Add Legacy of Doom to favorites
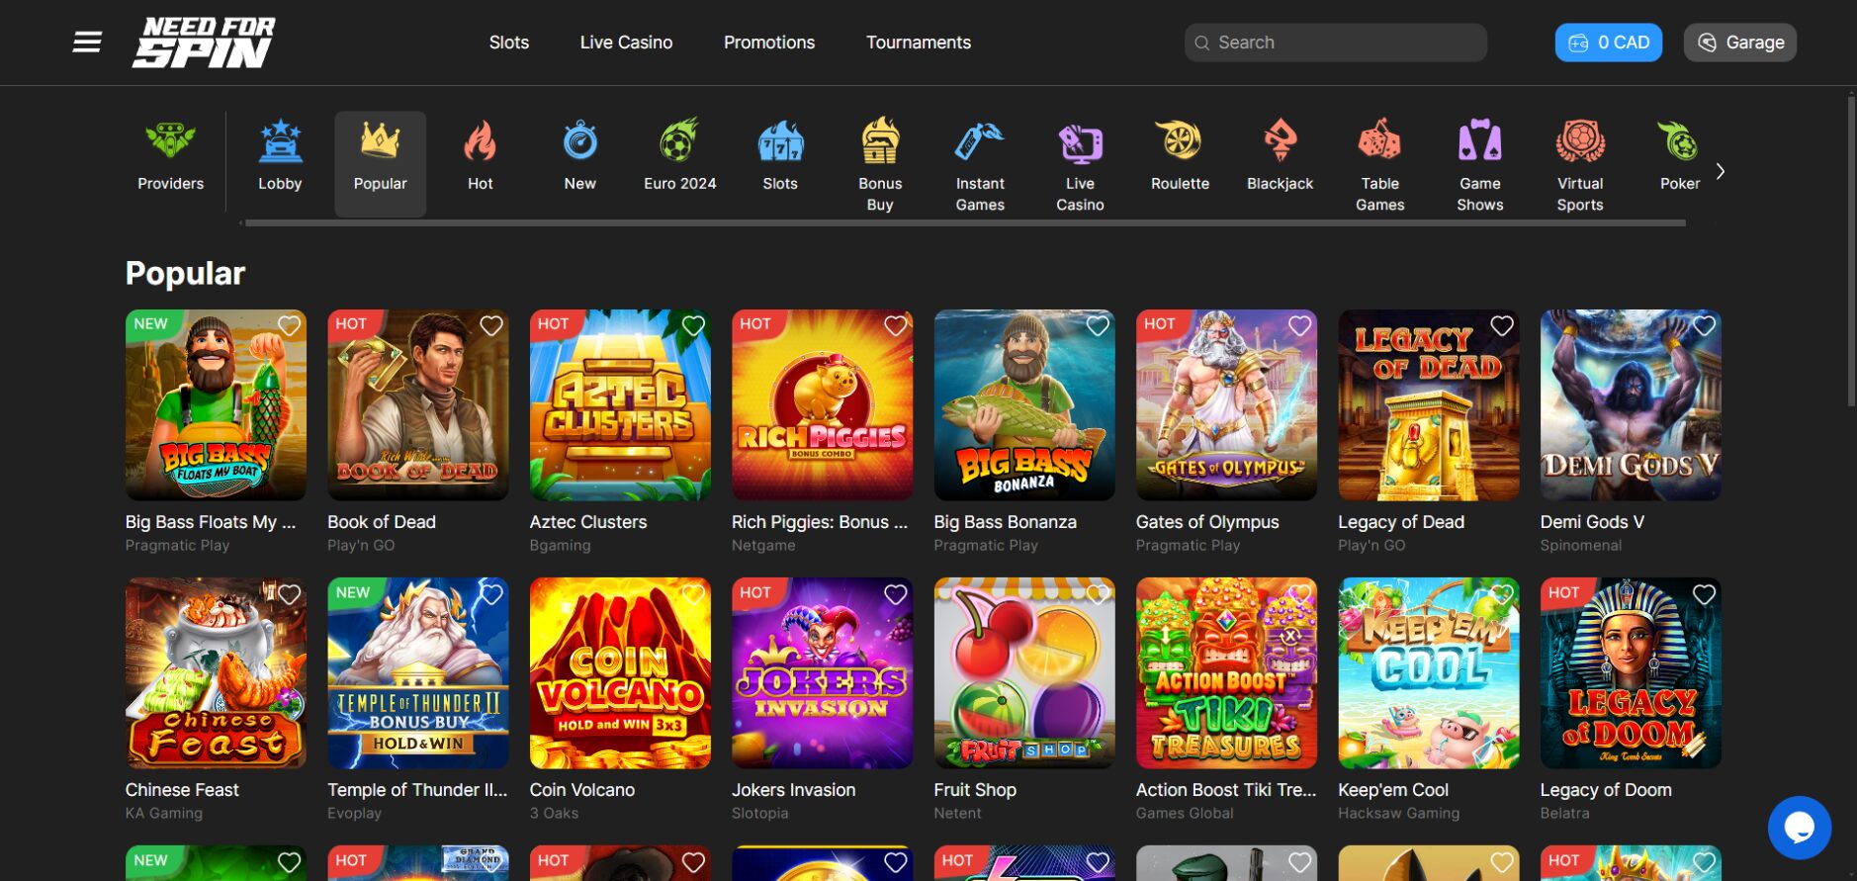This screenshot has height=881, width=1857. tap(1704, 594)
